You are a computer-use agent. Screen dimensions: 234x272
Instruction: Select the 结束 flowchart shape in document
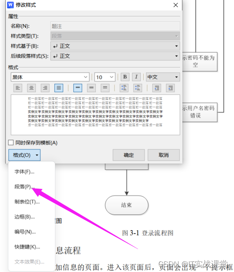tap(127, 205)
